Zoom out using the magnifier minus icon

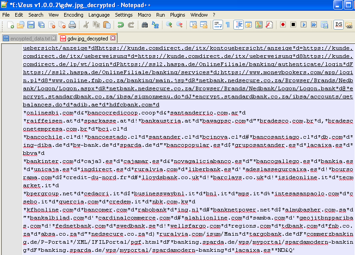click(x=180, y=25)
